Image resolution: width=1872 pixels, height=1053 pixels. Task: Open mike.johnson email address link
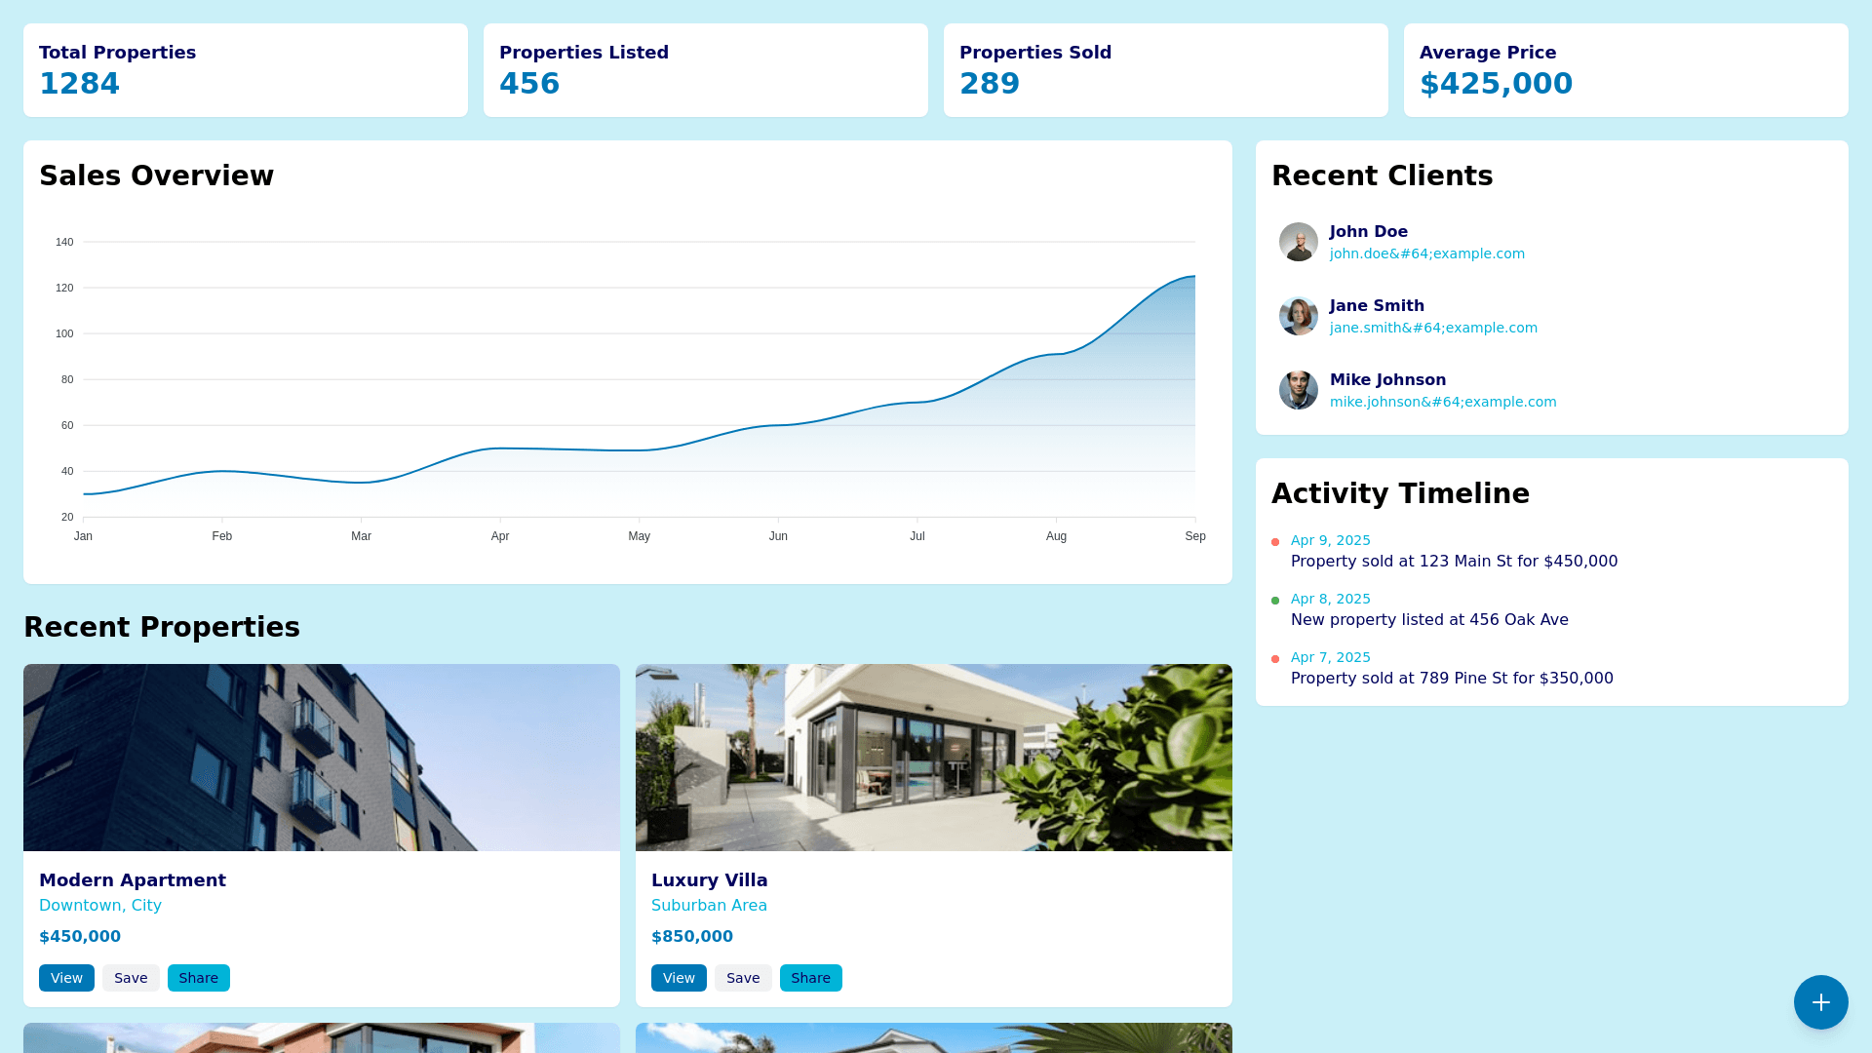(1442, 402)
